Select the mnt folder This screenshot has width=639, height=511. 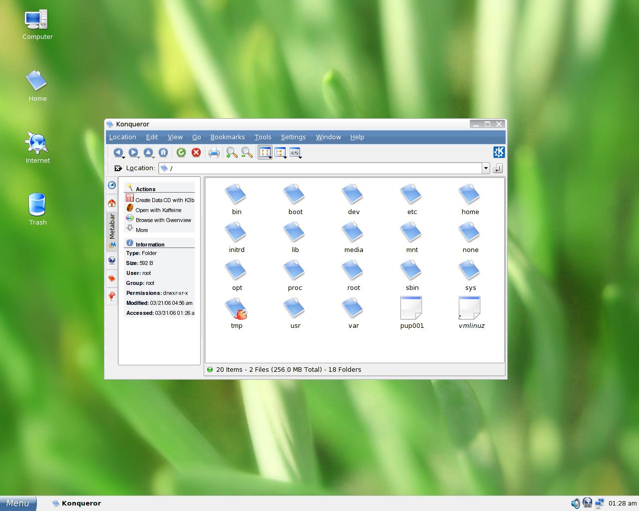(412, 237)
